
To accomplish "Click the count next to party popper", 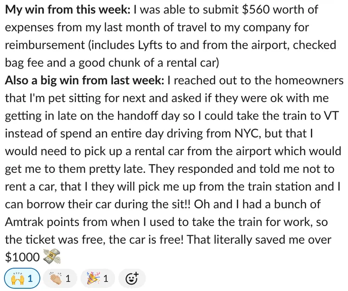I will tap(106, 278).
